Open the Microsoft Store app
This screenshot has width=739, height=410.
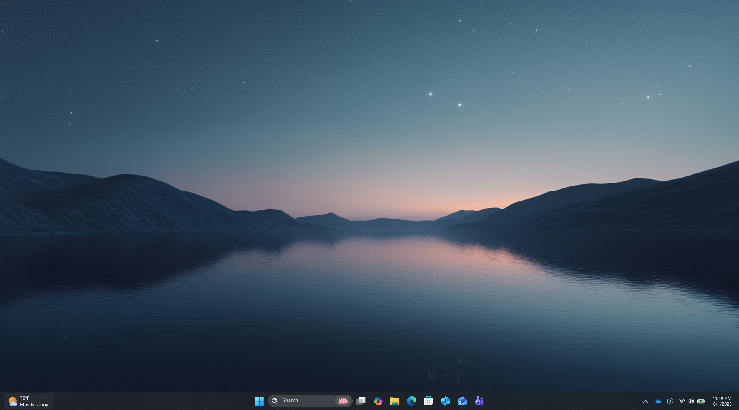click(x=428, y=401)
